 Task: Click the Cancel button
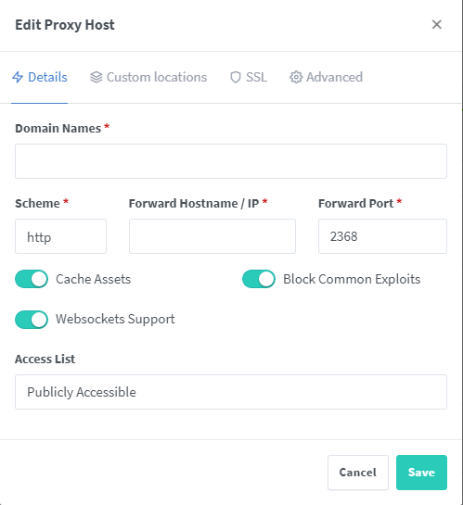point(358,473)
